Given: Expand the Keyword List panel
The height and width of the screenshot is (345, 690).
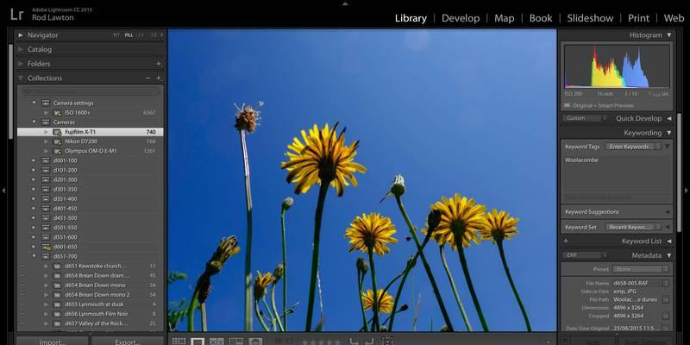Looking at the screenshot, I should 669,241.
